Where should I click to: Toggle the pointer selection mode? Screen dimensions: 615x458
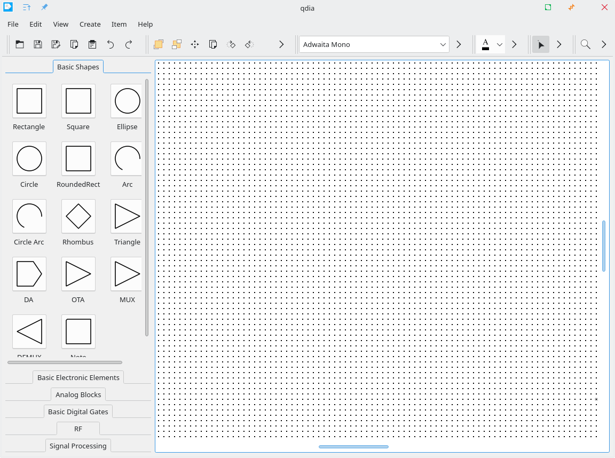pos(541,44)
